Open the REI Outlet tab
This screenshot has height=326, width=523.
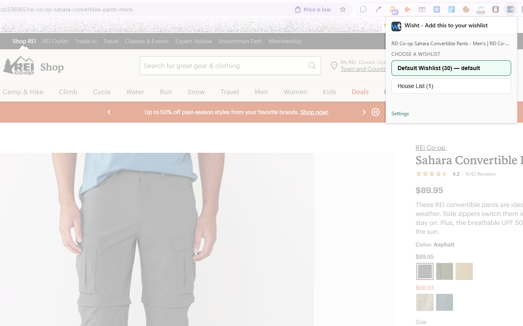tap(56, 41)
